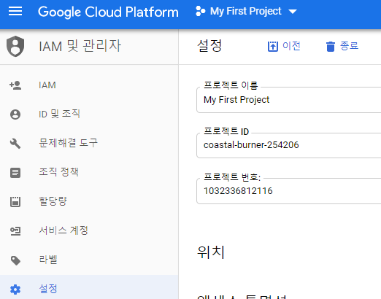Click the account circle icon for ID 및 조직
The width and height of the screenshot is (381, 299).
15,114
